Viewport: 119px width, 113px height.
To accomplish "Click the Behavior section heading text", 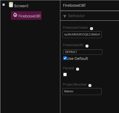I will coord(76,16).
